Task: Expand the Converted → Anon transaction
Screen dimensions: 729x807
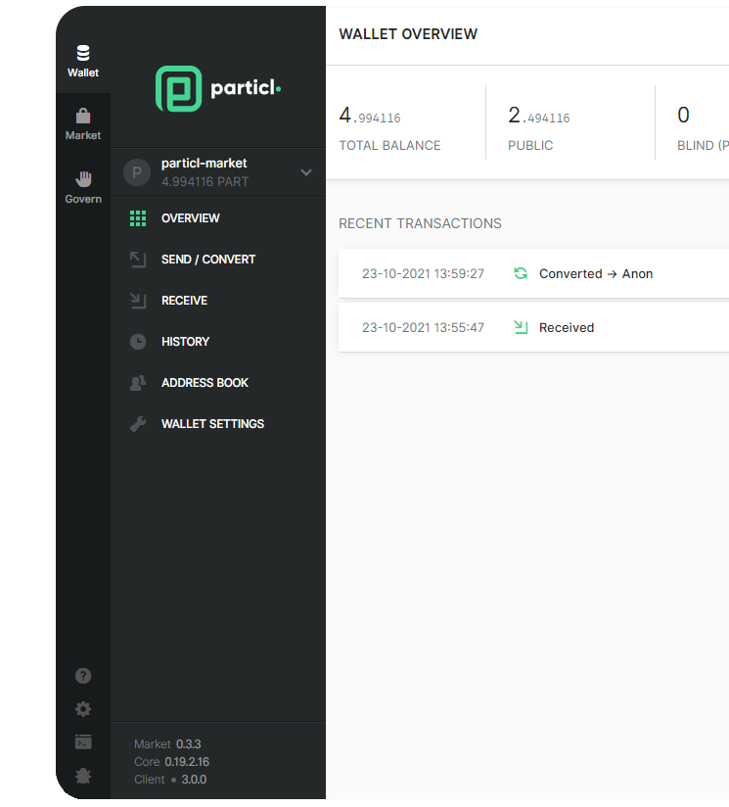Action: pos(533,274)
